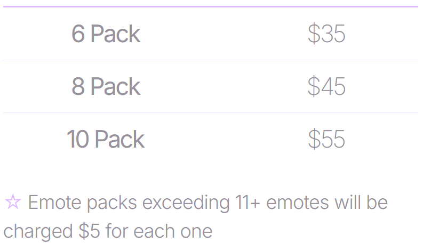The image size is (423, 243).
Task: Click the $5 amount in the note
Action: (x=89, y=231)
